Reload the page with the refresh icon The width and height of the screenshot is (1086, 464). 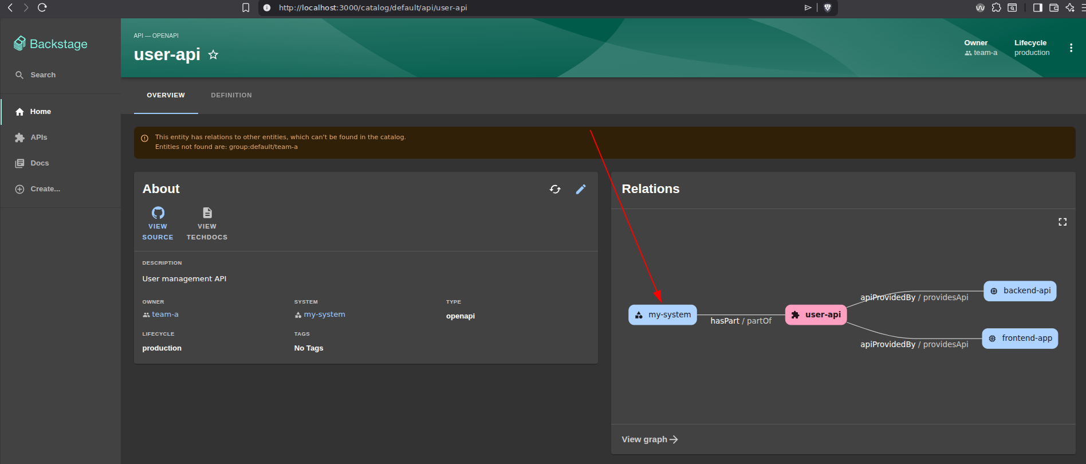click(x=42, y=7)
